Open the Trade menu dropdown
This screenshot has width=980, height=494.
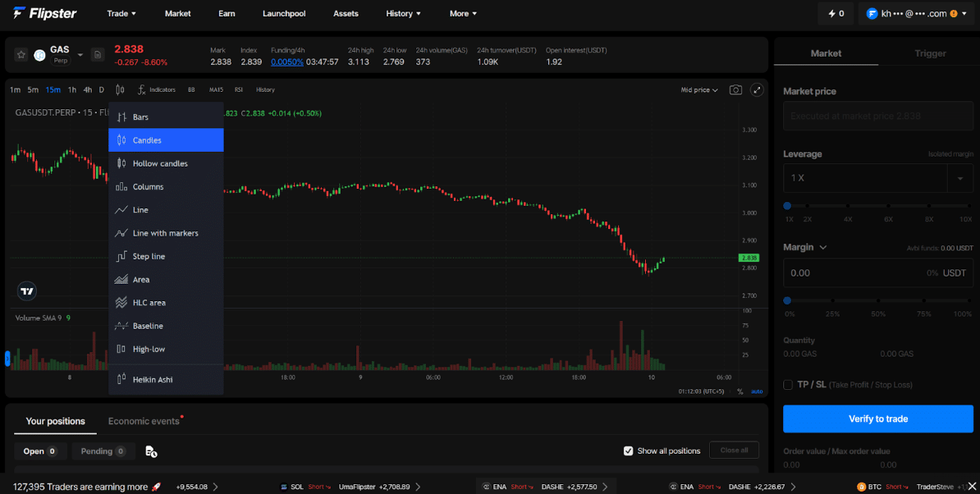click(x=121, y=13)
